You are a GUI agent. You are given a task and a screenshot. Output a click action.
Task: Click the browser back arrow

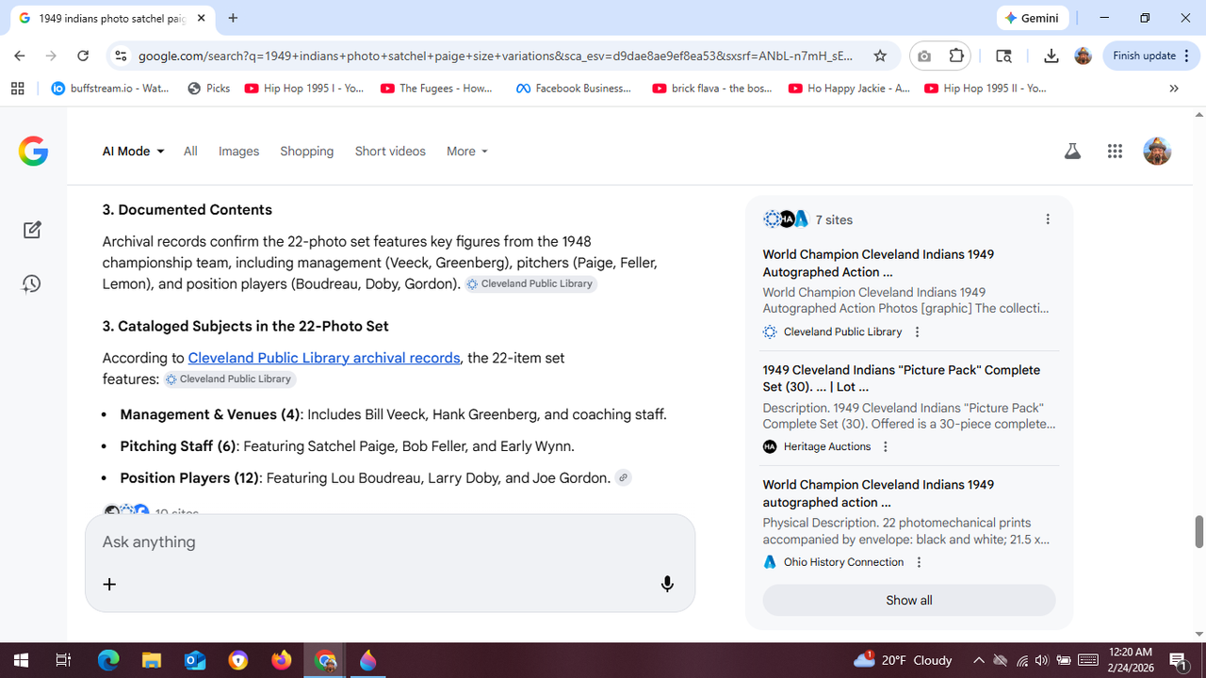pos(20,56)
